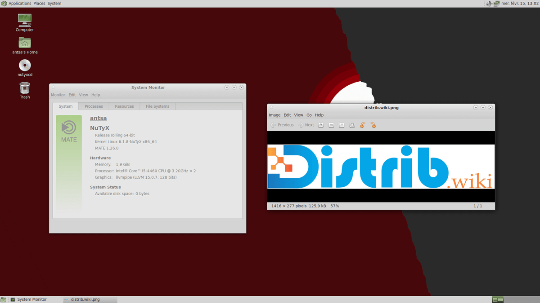Click the System Monitor title bar
This screenshot has height=303, width=540.
pos(148,88)
